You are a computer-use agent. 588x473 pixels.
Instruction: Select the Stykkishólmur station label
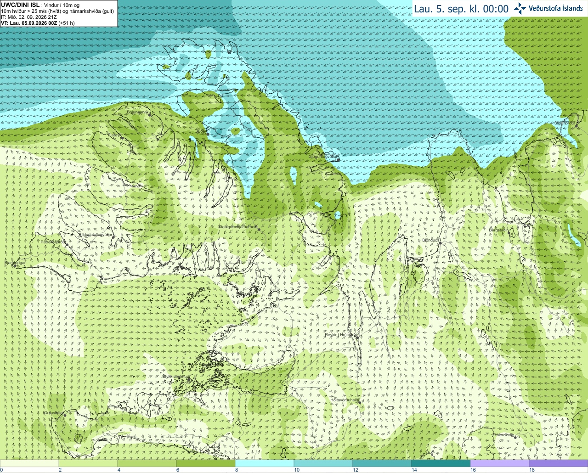175,376
